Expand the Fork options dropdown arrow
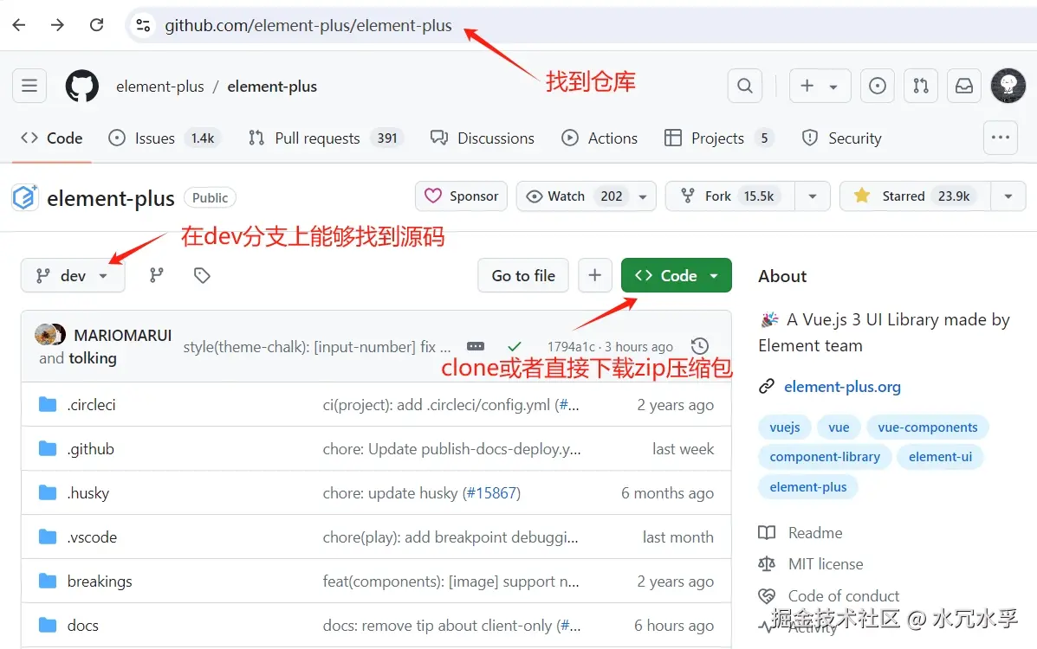Screen dimensions: 1037x649 tap(812, 196)
